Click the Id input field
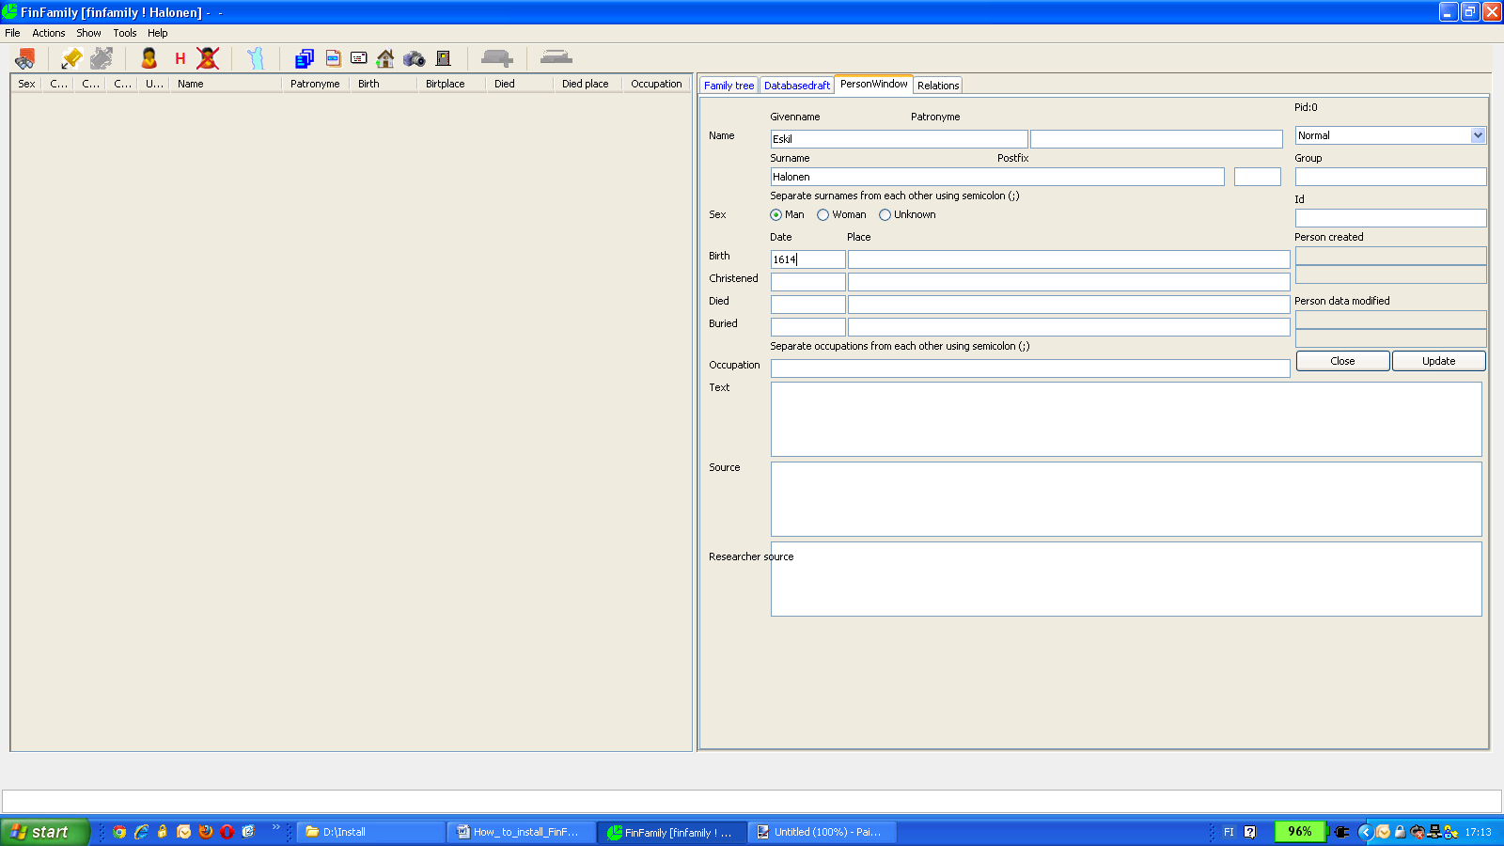The width and height of the screenshot is (1504, 846). pos(1390,218)
